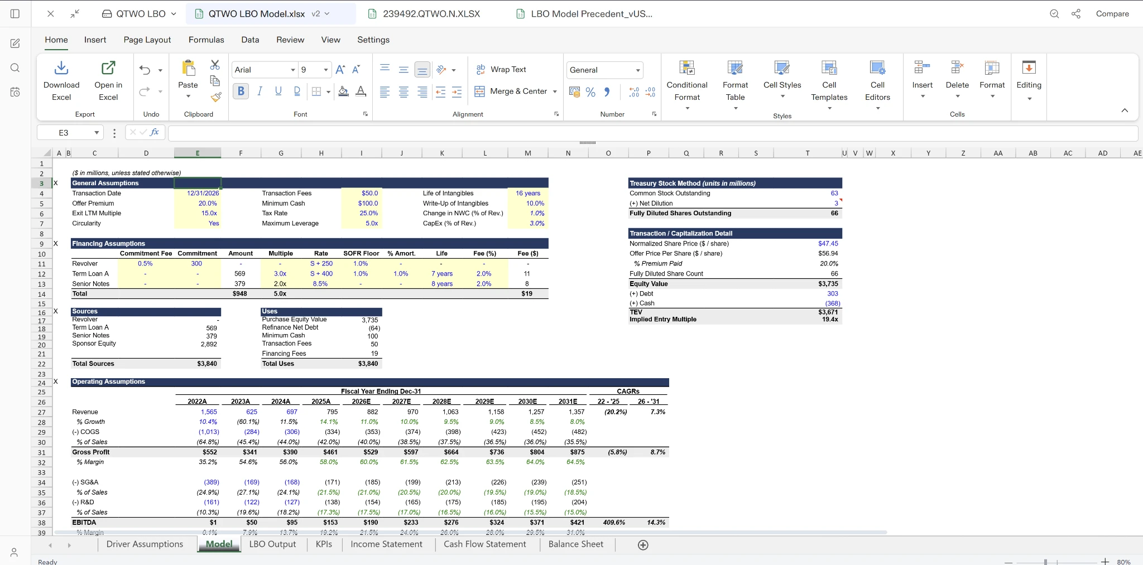This screenshot has height=565, width=1143.
Task: Click the Increase Indent icon
Action: coord(457,92)
